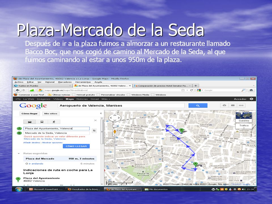Open Últimas noticias bookmark
272x204 pixels.
(x=59, y=95)
